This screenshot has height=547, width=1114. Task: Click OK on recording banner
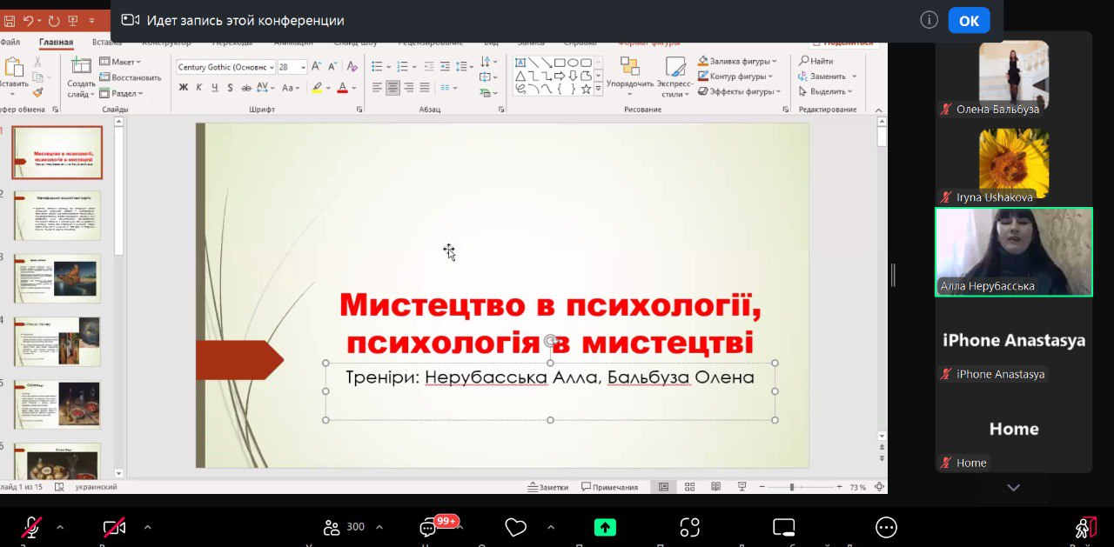pos(969,20)
